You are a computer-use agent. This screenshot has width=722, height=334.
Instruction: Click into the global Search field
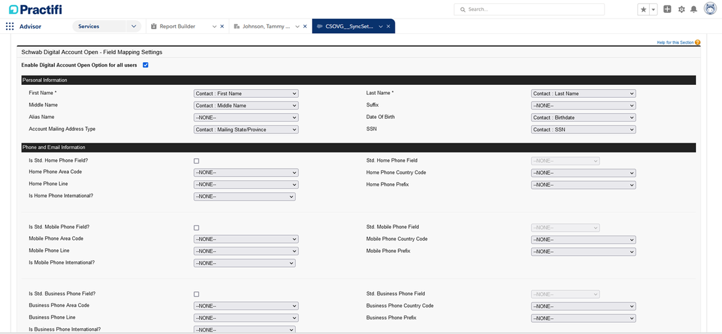tap(529, 9)
